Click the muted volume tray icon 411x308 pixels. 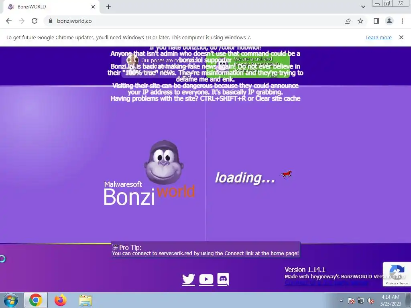click(370, 300)
